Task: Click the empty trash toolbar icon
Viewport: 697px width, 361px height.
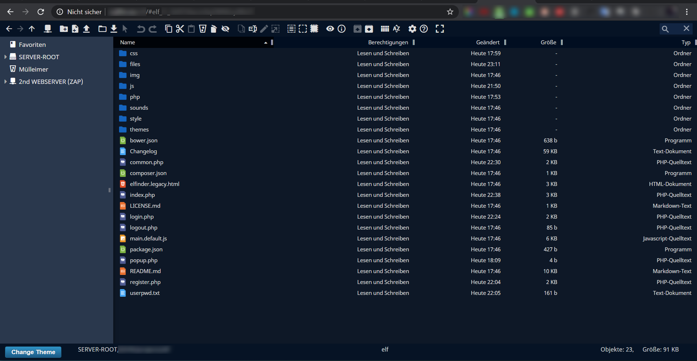Action: [214, 29]
